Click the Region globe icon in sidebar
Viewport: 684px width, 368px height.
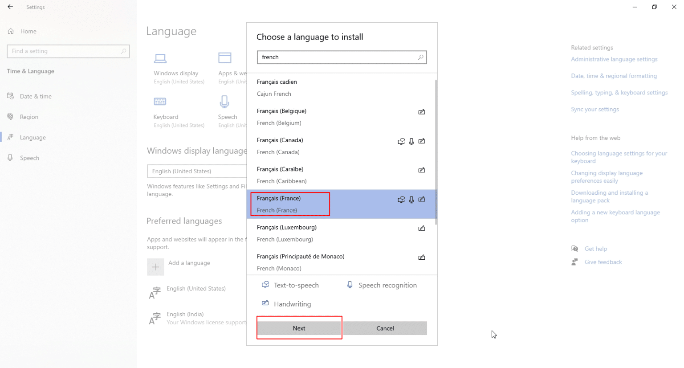tap(10, 117)
